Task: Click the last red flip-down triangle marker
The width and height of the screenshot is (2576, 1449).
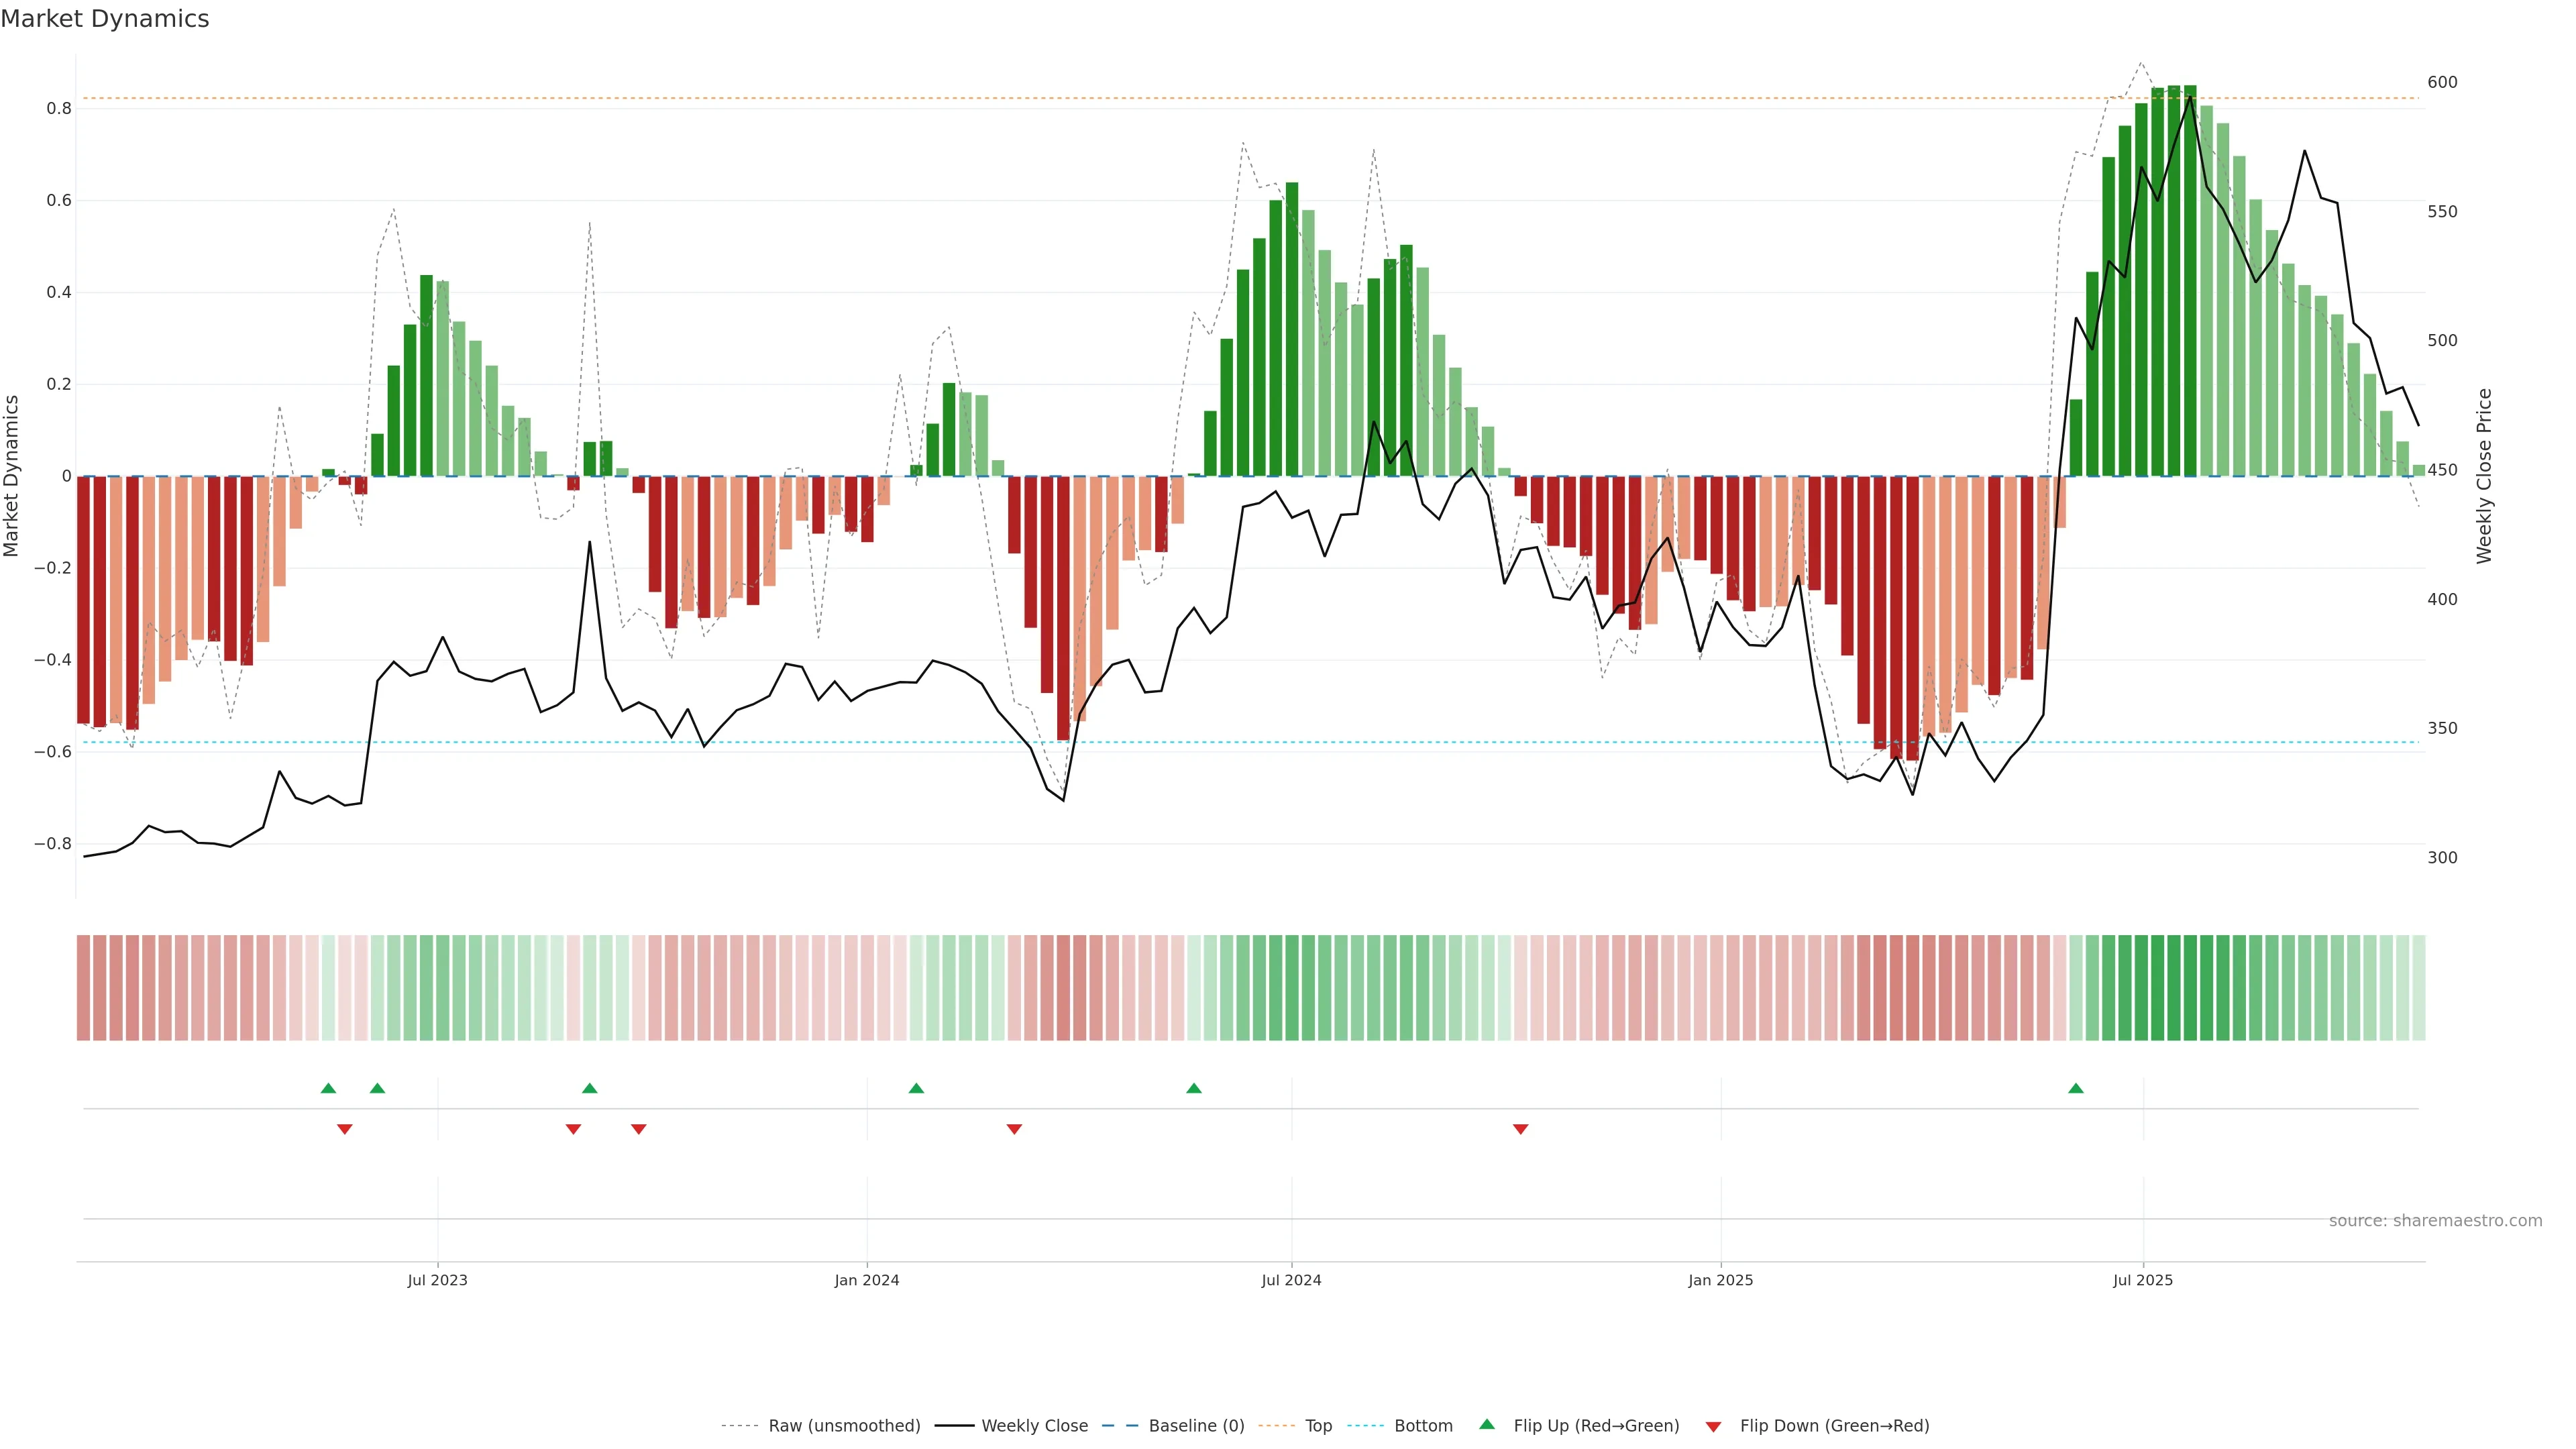Action: click(1520, 1129)
